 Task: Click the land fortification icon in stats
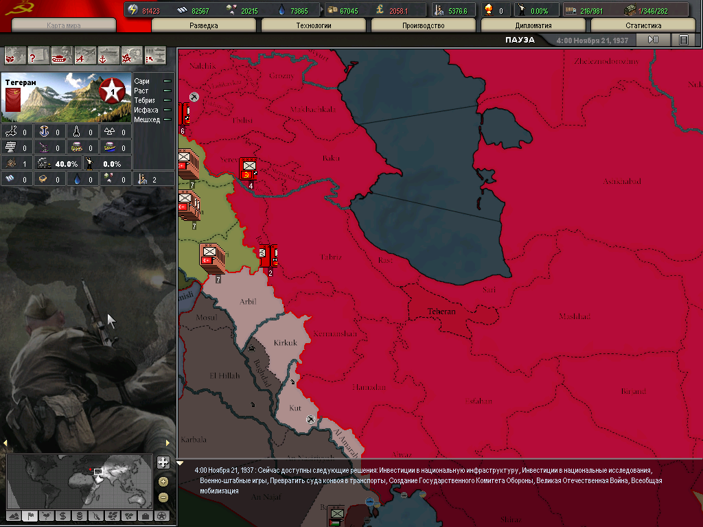pos(77,147)
